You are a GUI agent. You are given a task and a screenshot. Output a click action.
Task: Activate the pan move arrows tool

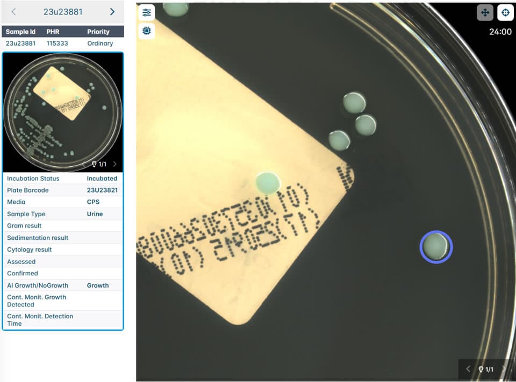tap(485, 12)
